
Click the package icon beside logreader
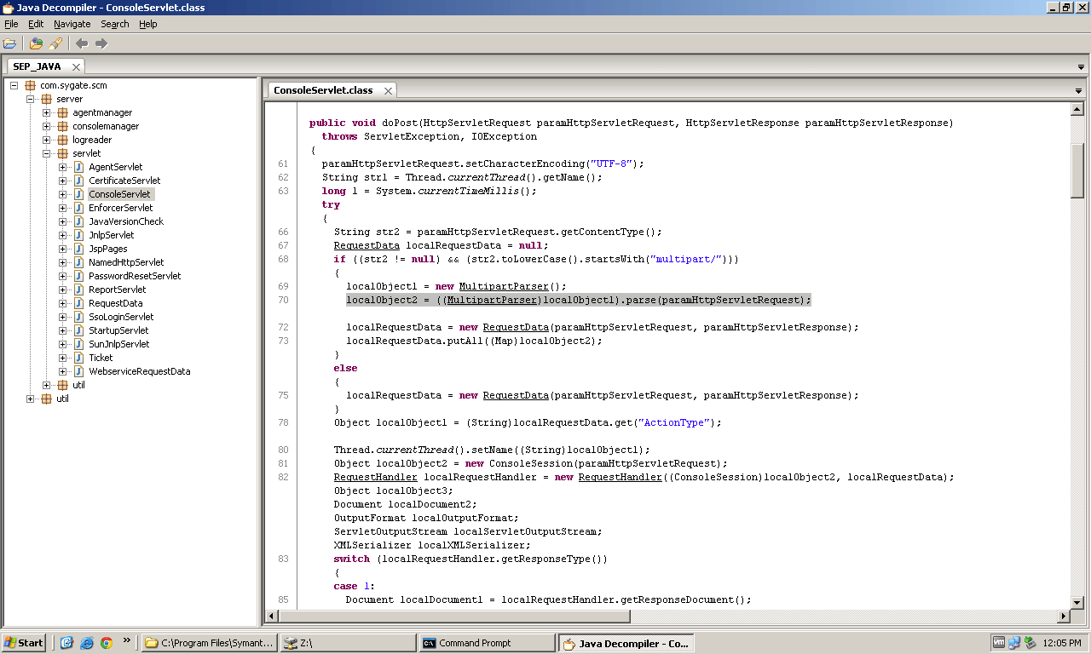[x=62, y=140]
